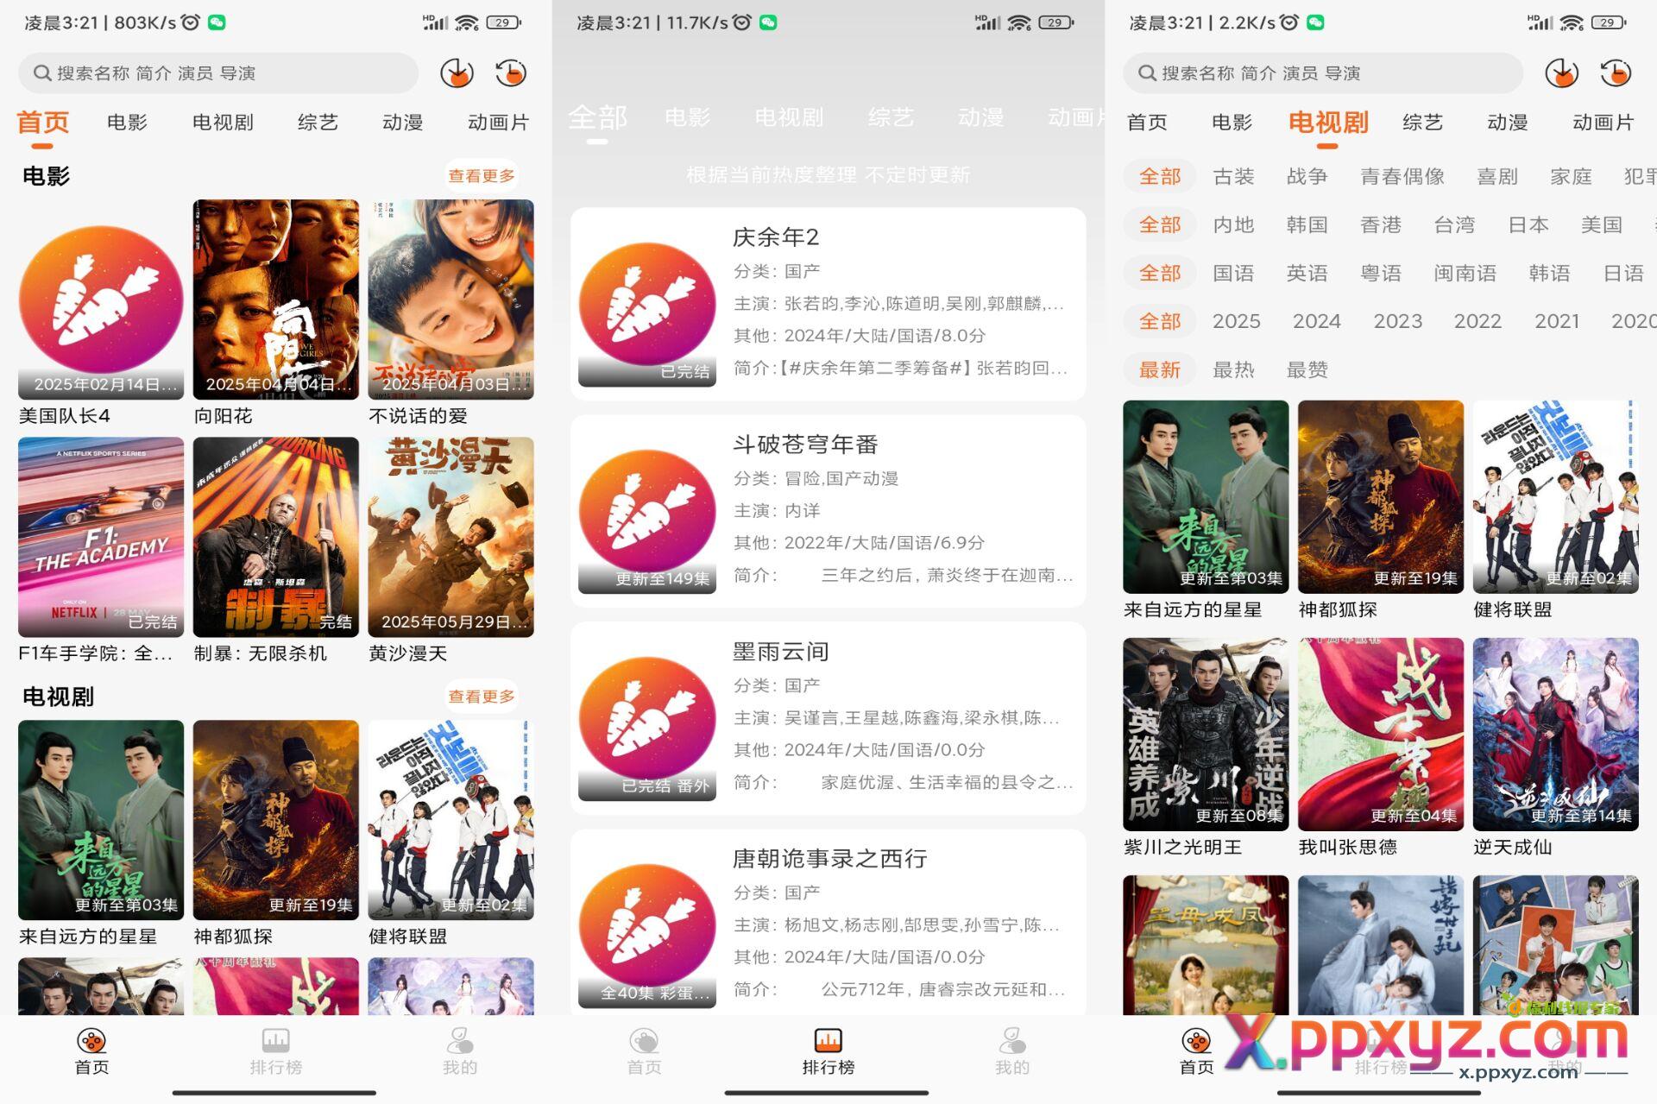Viewport: 1657px width, 1104px height.
Task: Open 黄沙漫天 movie poster
Action: pos(451,537)
